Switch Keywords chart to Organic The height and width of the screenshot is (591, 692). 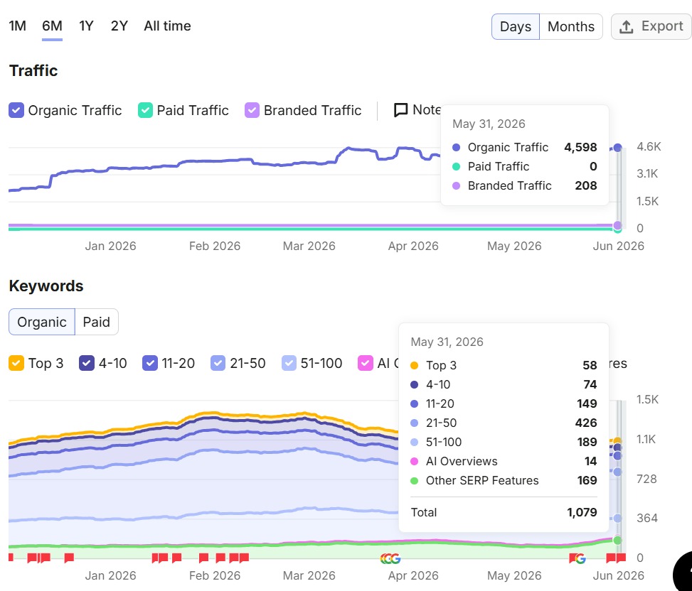(42, 322)
